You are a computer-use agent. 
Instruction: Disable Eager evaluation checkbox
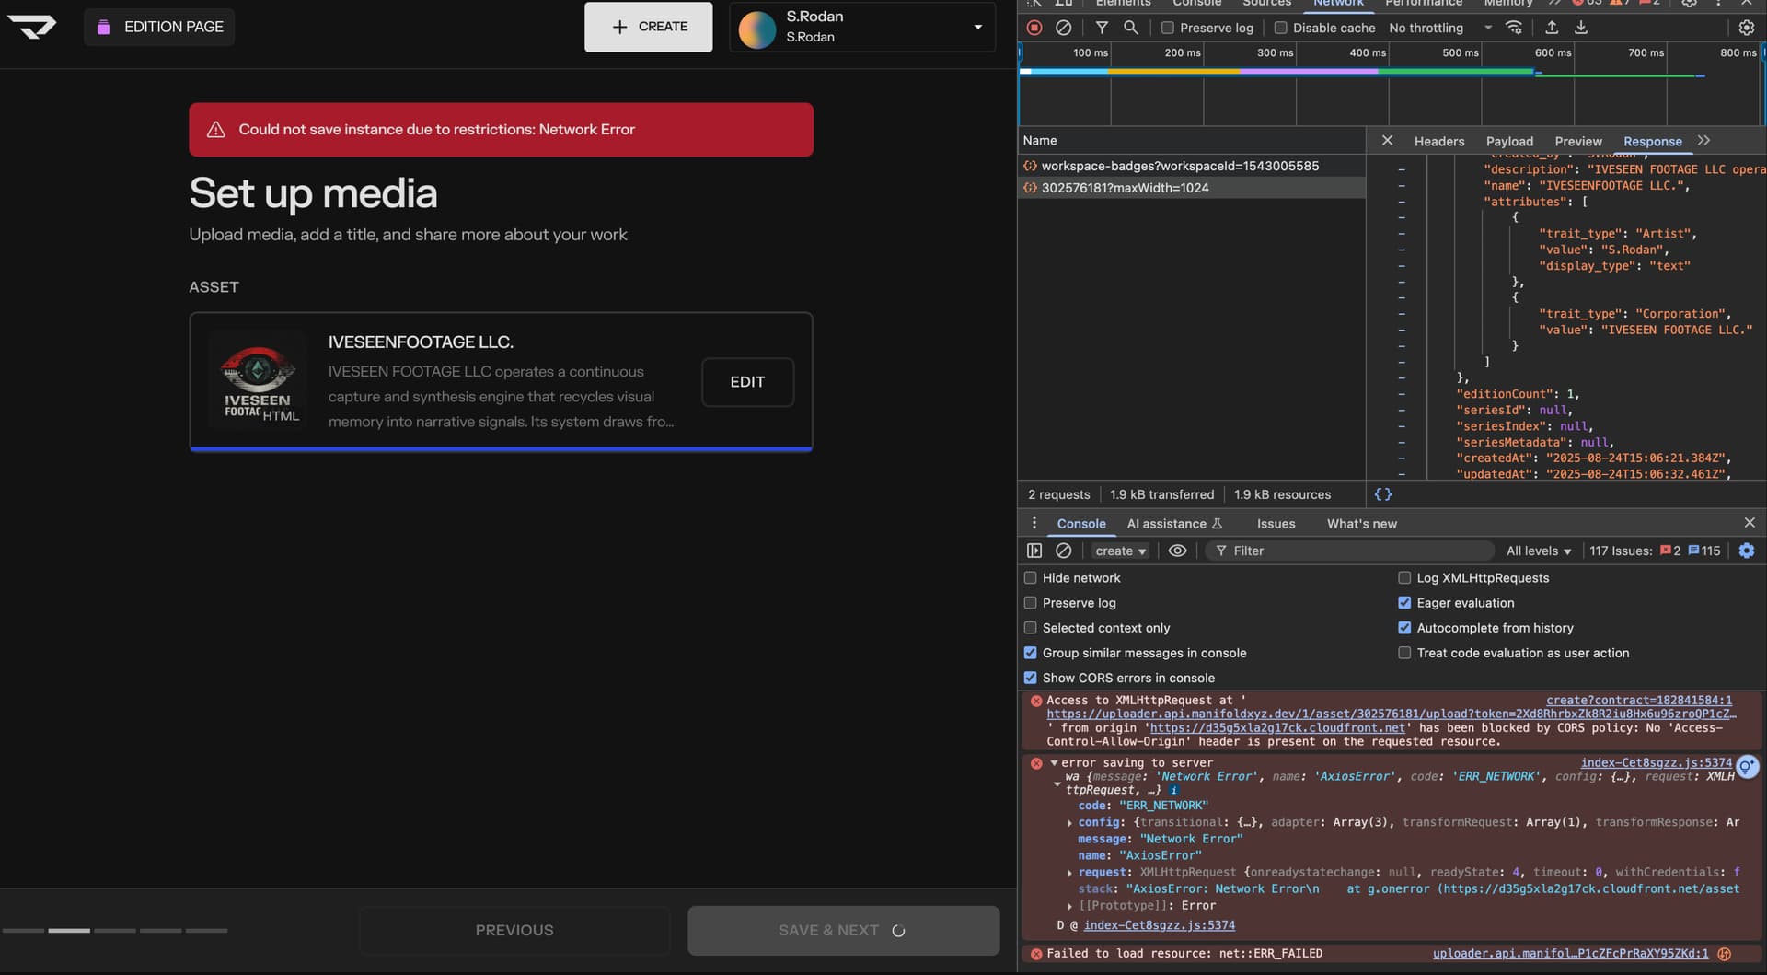pyautogui.click(x=1404, y=603)
